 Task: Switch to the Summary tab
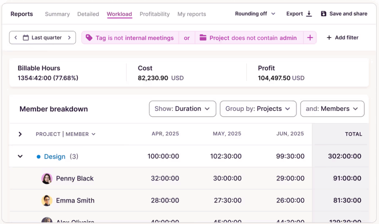pos(57,14)
